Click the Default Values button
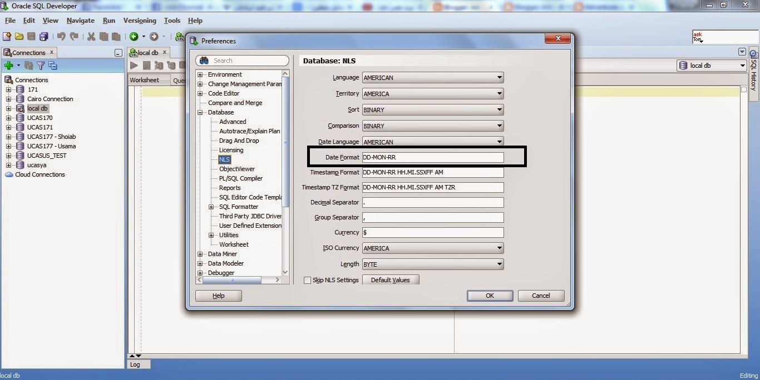 [391, 280]
